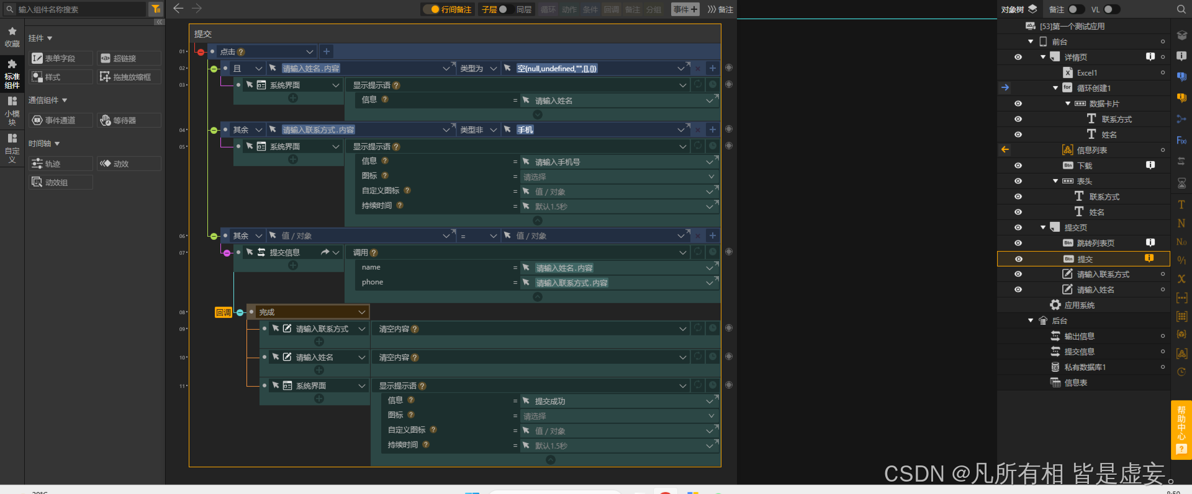Viewport: 1192px width, 494px height.
Task: Click the F(x) function icon in right strip
Action: 1181,141
